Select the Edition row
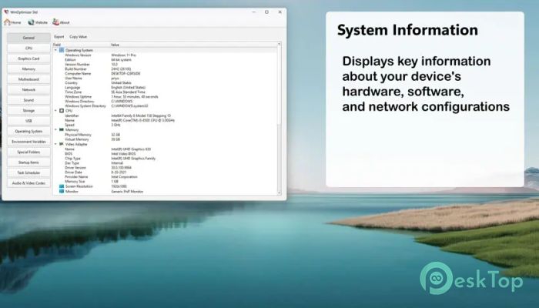539x308 pixels. [165, 60]
